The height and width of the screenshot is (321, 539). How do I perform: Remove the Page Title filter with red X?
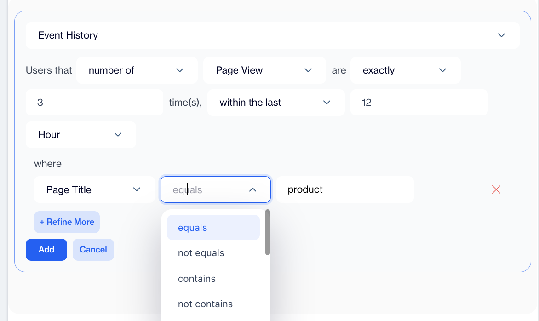click(x=496, y=189)
